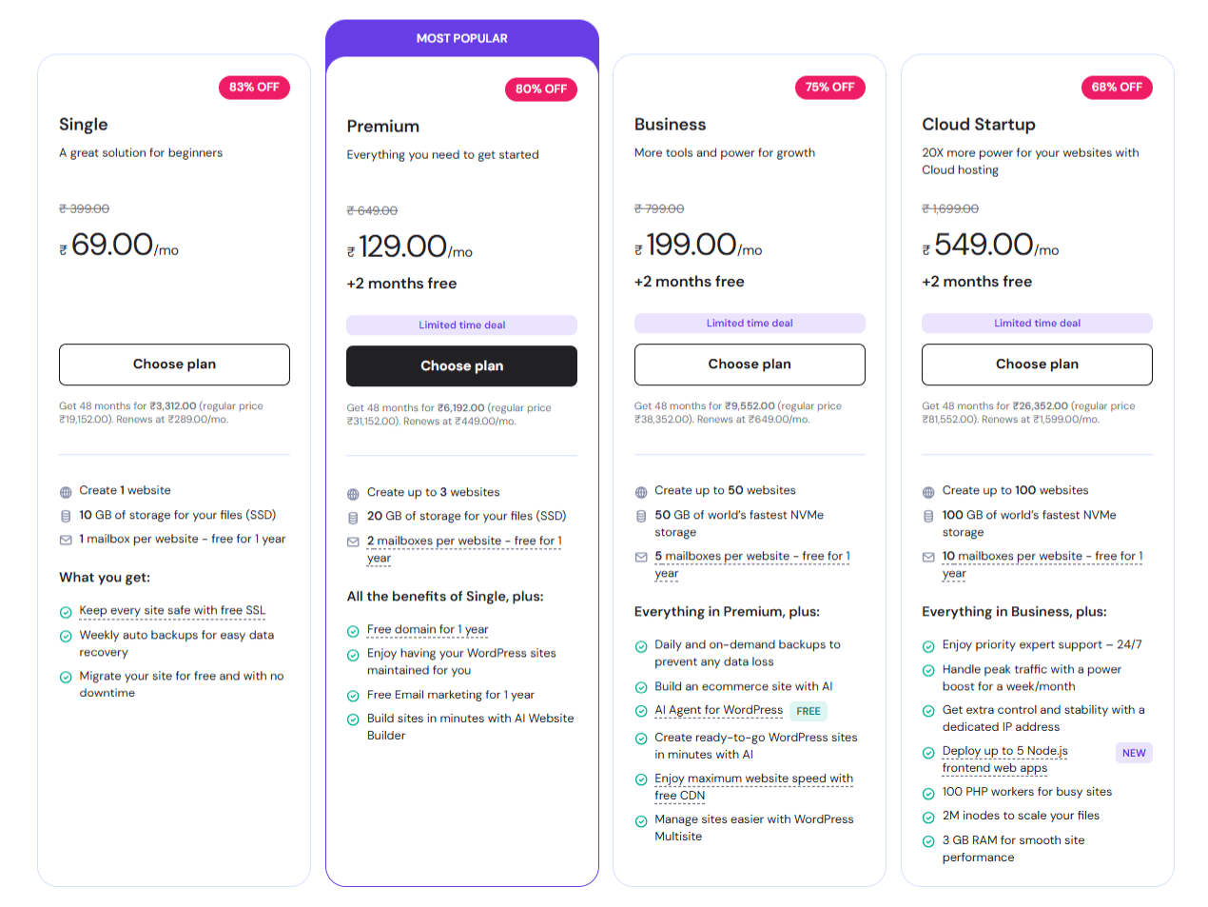Open "Keep every site safe with free SSL" link
Viewport: 1208px width, 907px height.
[172, 611]
